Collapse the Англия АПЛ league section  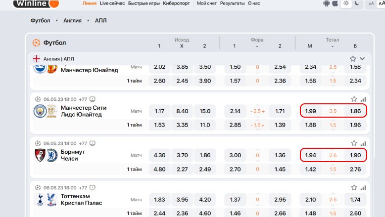(362, 58)
